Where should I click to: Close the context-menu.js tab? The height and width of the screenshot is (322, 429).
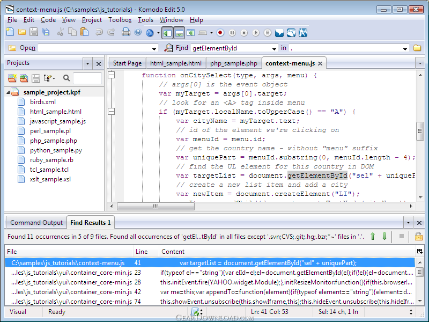(320, 63)
